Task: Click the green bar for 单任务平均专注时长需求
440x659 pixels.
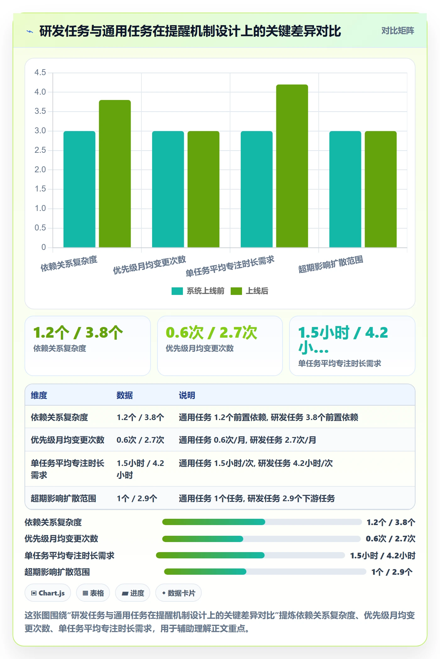Action: [292, 166]
